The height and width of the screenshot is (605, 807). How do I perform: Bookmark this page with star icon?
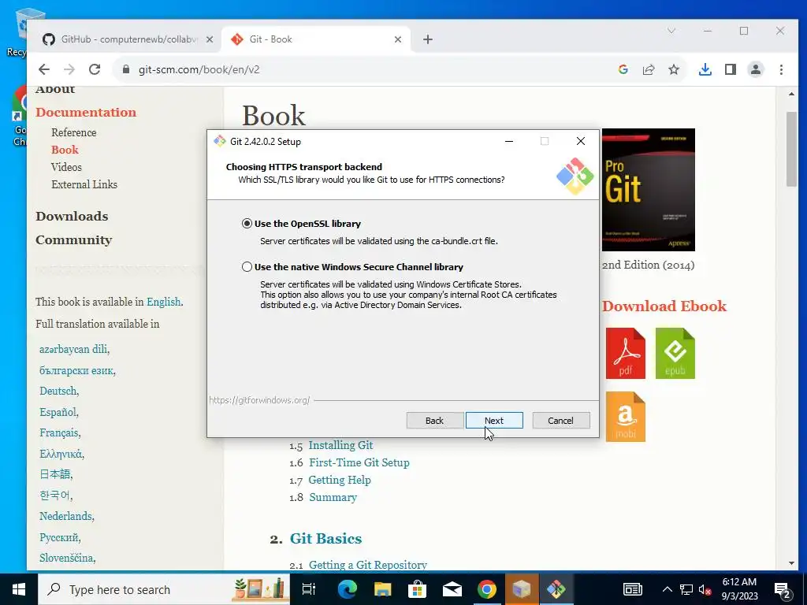pos(674,69)
